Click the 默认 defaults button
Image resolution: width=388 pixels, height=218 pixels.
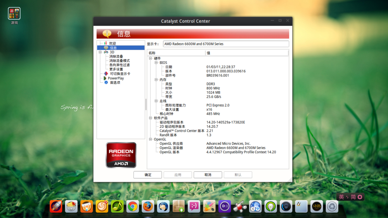pos(238,175)
